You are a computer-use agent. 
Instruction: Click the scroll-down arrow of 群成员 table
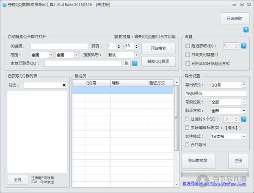pyautogui.click(x=177, y=184)
